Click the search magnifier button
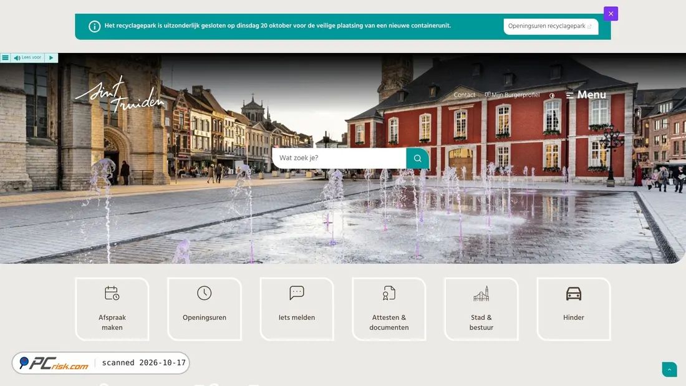Image resolution: width=686 pixels, height=386 pixels. tap(417, 158)
